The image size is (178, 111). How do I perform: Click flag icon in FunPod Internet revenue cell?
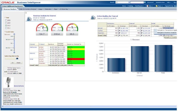pos(142,31)
